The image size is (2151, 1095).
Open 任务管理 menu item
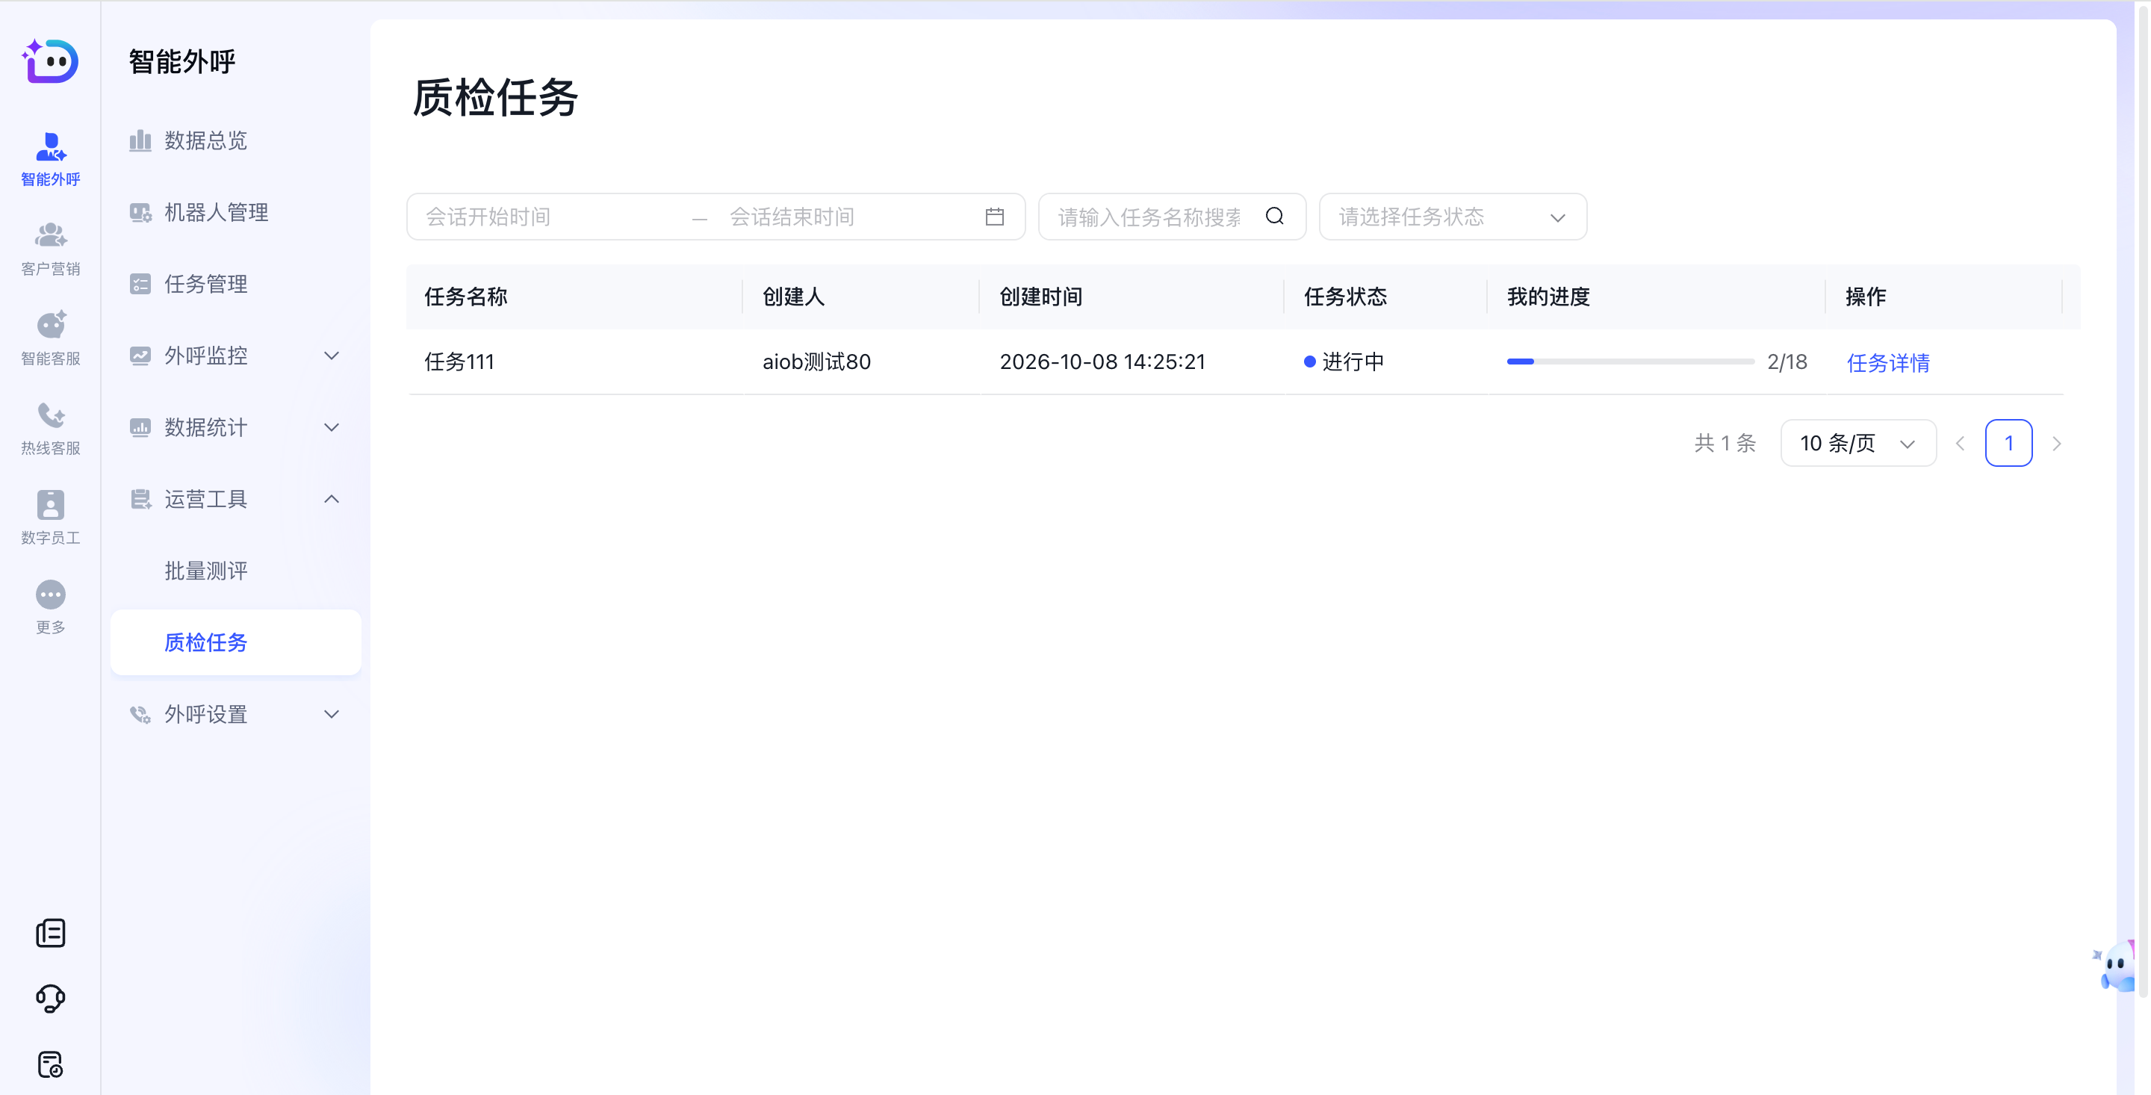pos(236,284)
